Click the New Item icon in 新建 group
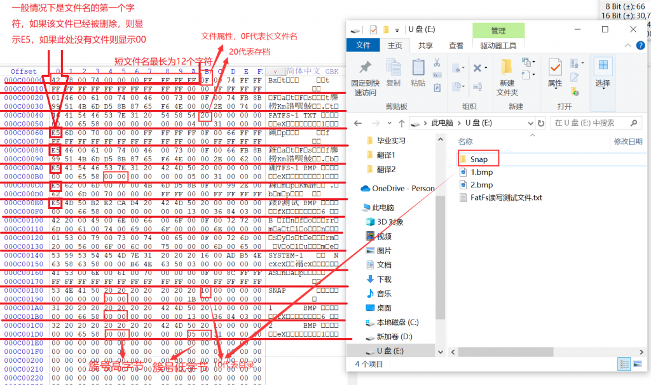The image size is (651, 385). click(526, 62)
